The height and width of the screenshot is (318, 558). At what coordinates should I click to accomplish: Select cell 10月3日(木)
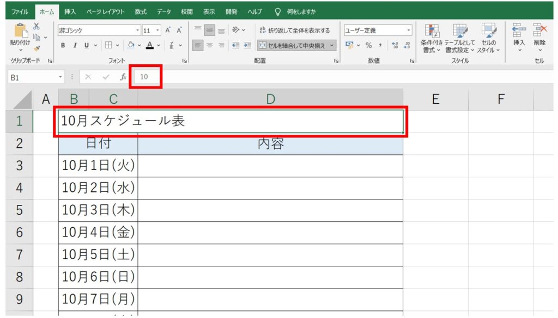(98, 210)
